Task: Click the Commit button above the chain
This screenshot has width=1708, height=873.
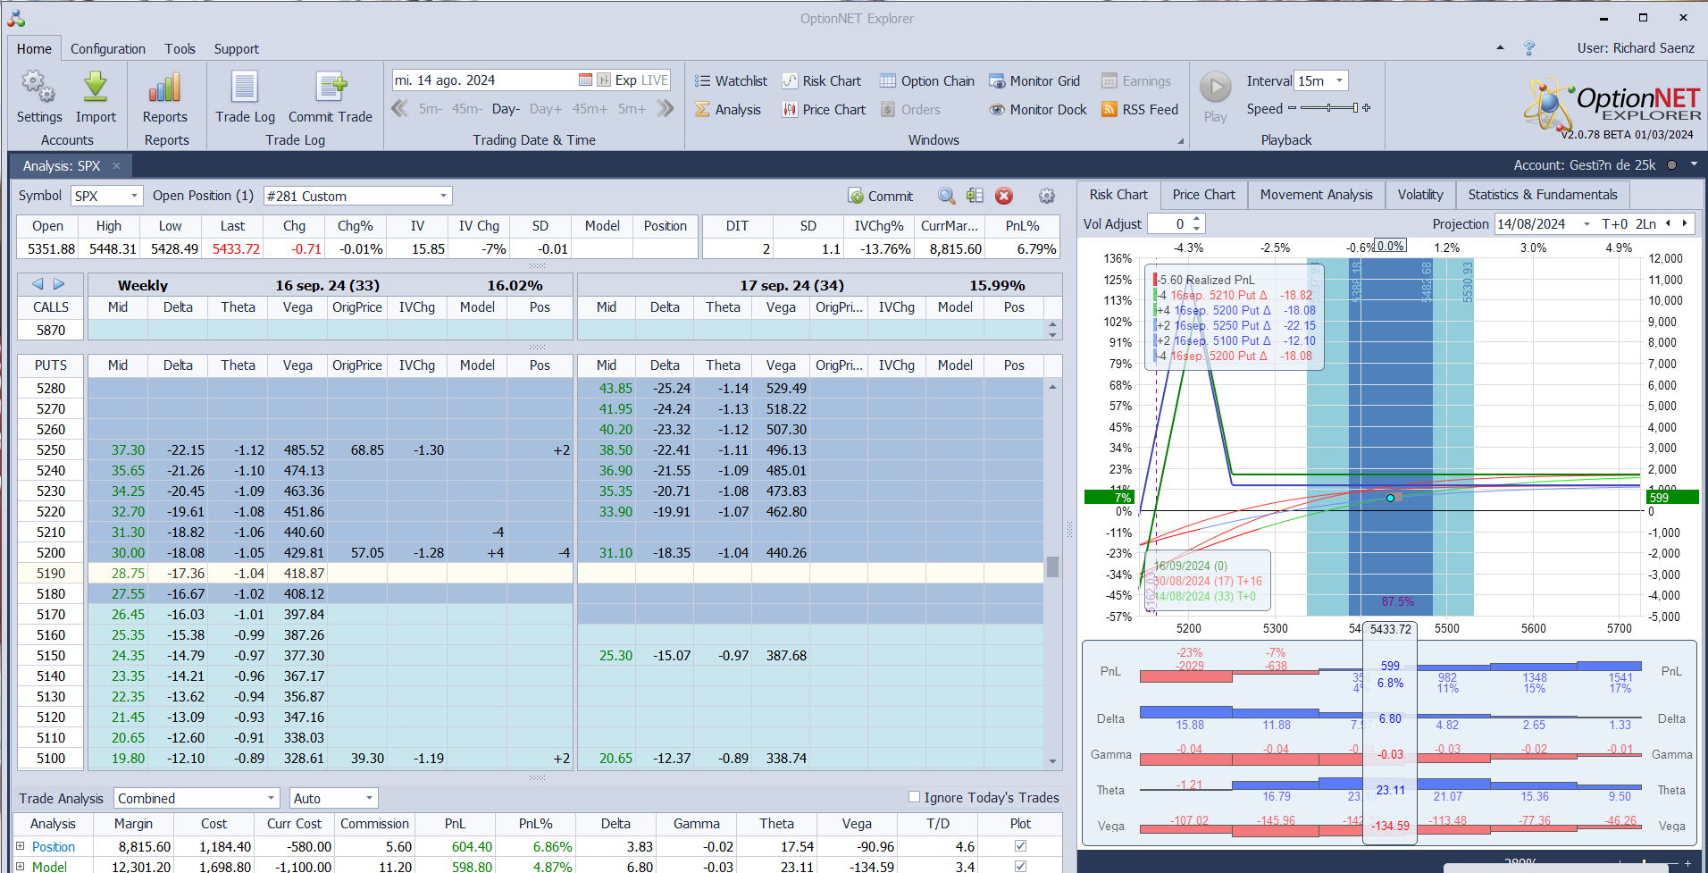Action: 880,197
